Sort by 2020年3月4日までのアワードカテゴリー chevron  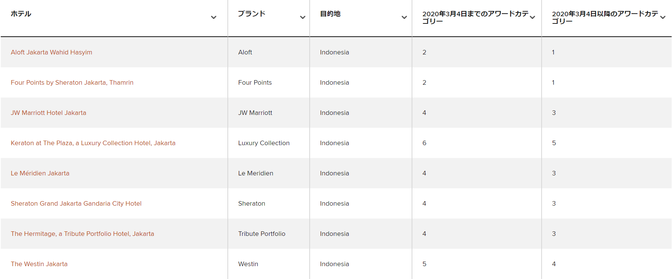[533, 17]
